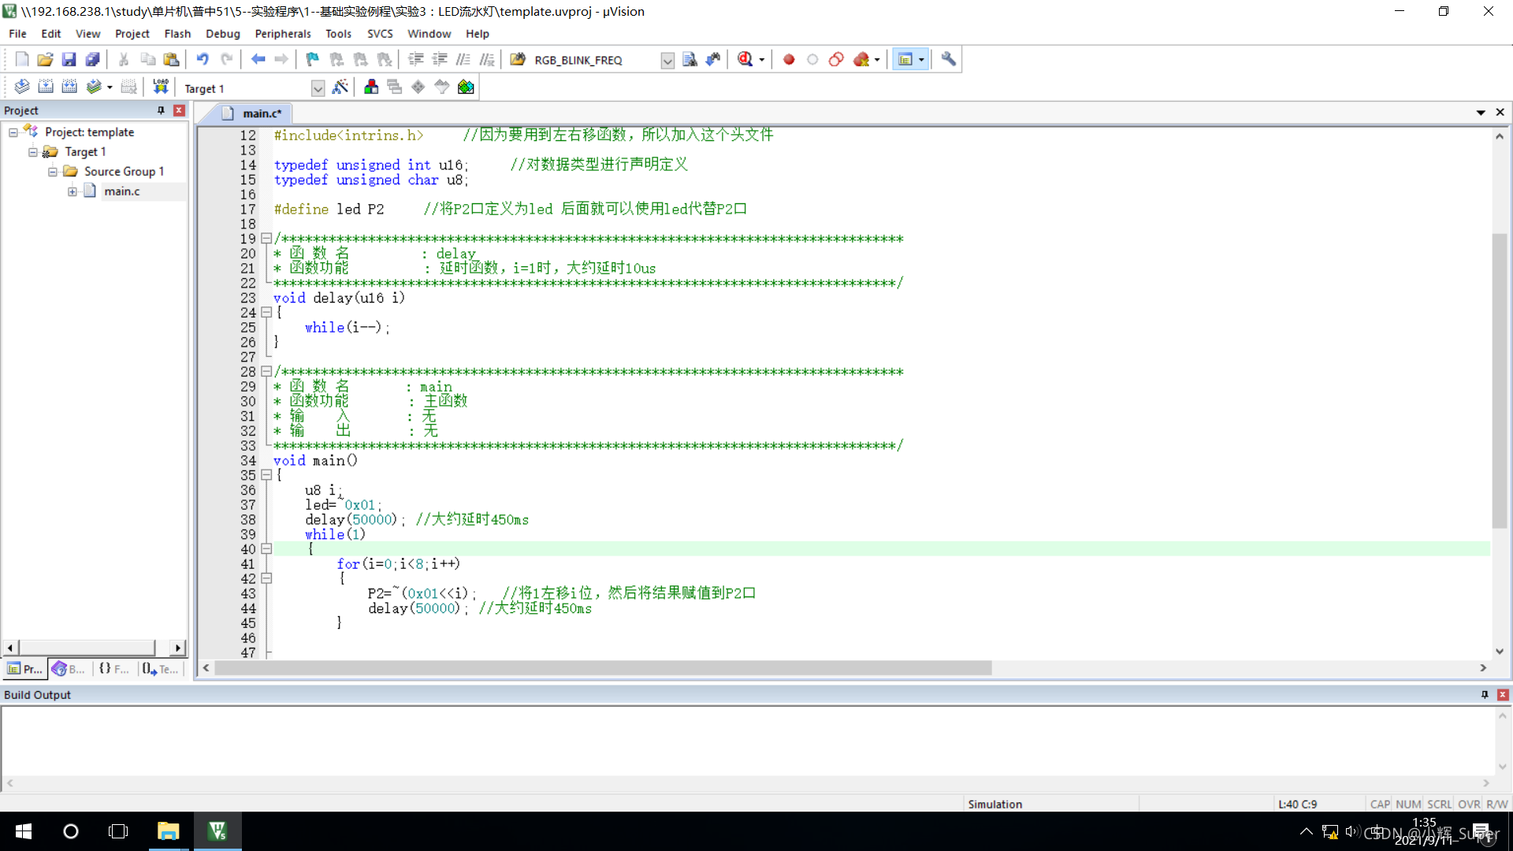
Task: Open the RGB_BLINK_FREQ find combo dropdown
Action: tap(667, 61)
